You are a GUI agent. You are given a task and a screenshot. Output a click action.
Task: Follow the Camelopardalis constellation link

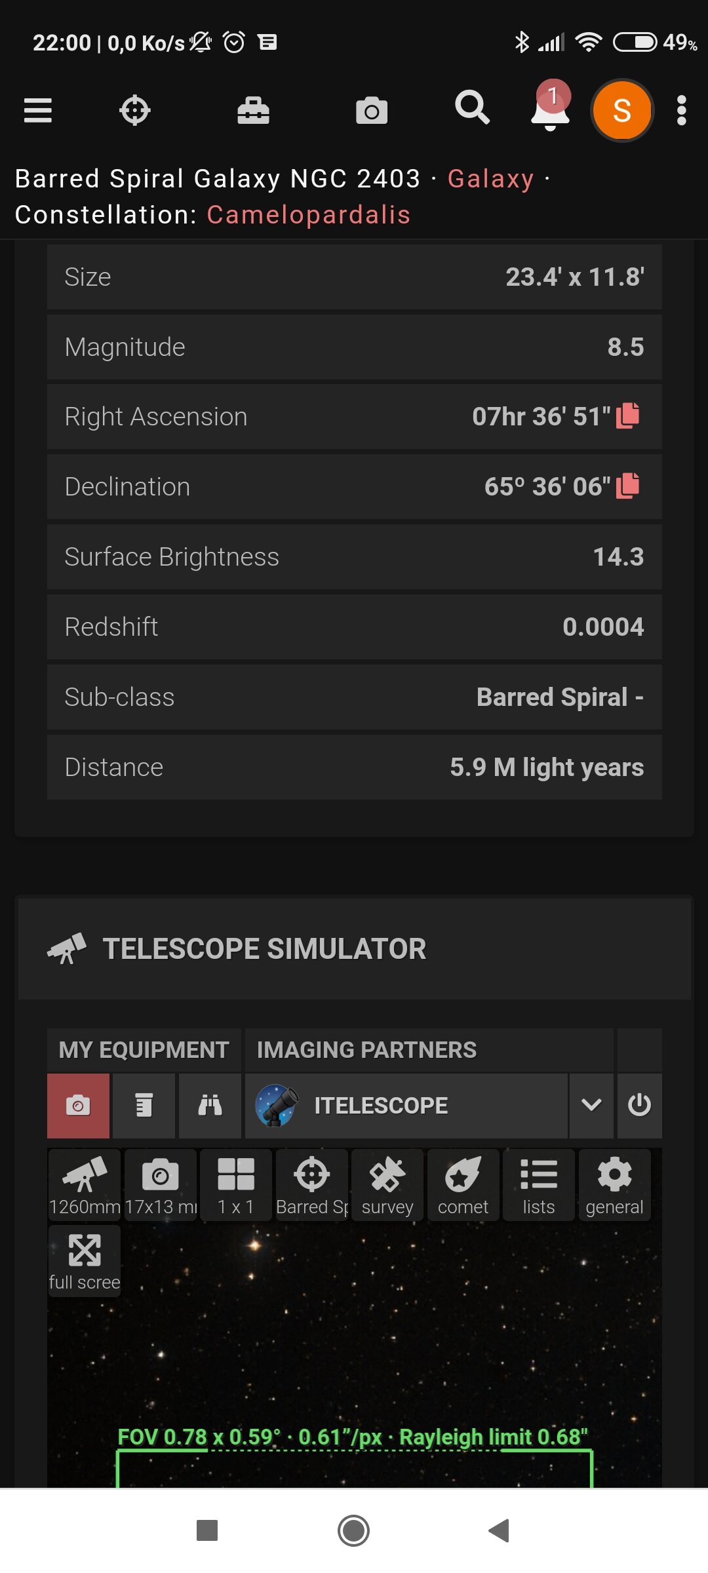pos(309,215)
